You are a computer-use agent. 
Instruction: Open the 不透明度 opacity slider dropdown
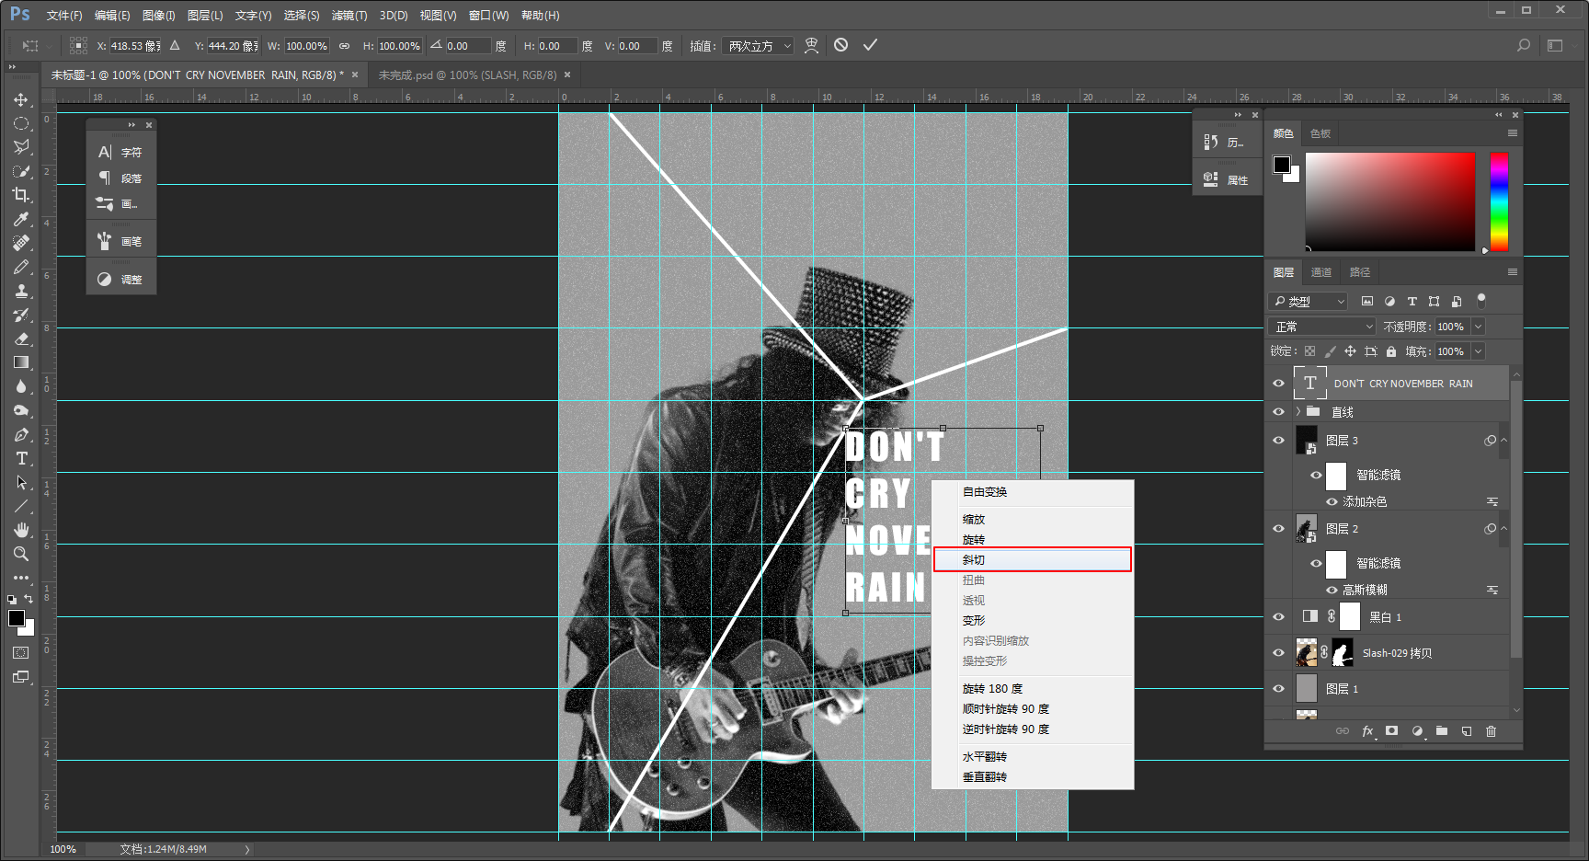point(1478,327)
